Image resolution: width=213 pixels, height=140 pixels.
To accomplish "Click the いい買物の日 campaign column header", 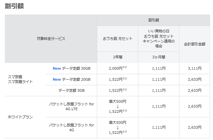I will click(x=159, y=39).
